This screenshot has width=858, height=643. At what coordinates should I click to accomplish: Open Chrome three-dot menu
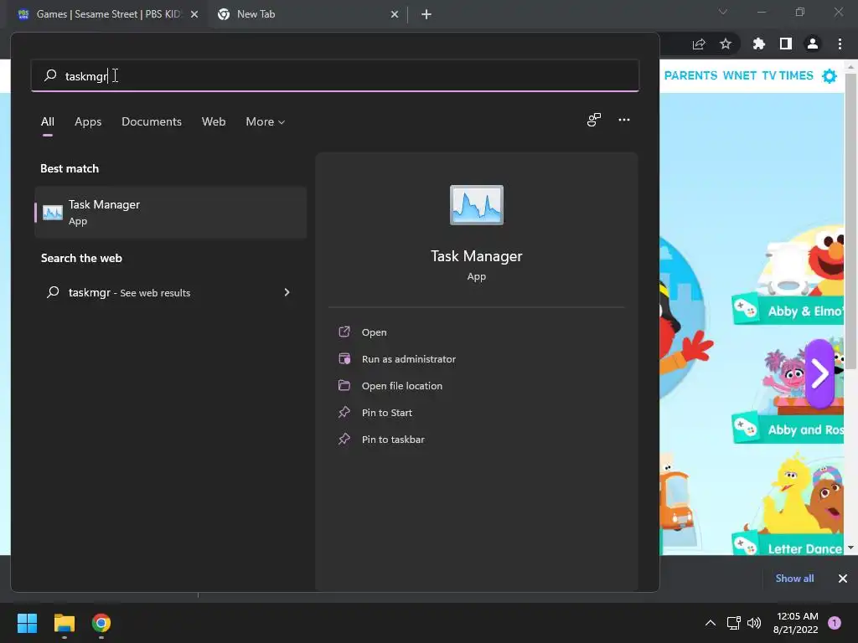coord(840,44)
